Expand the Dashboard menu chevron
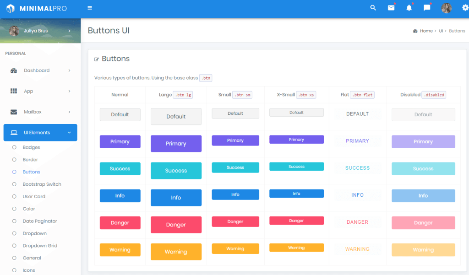Screen dimensions: 469x275 coord(70,70)
